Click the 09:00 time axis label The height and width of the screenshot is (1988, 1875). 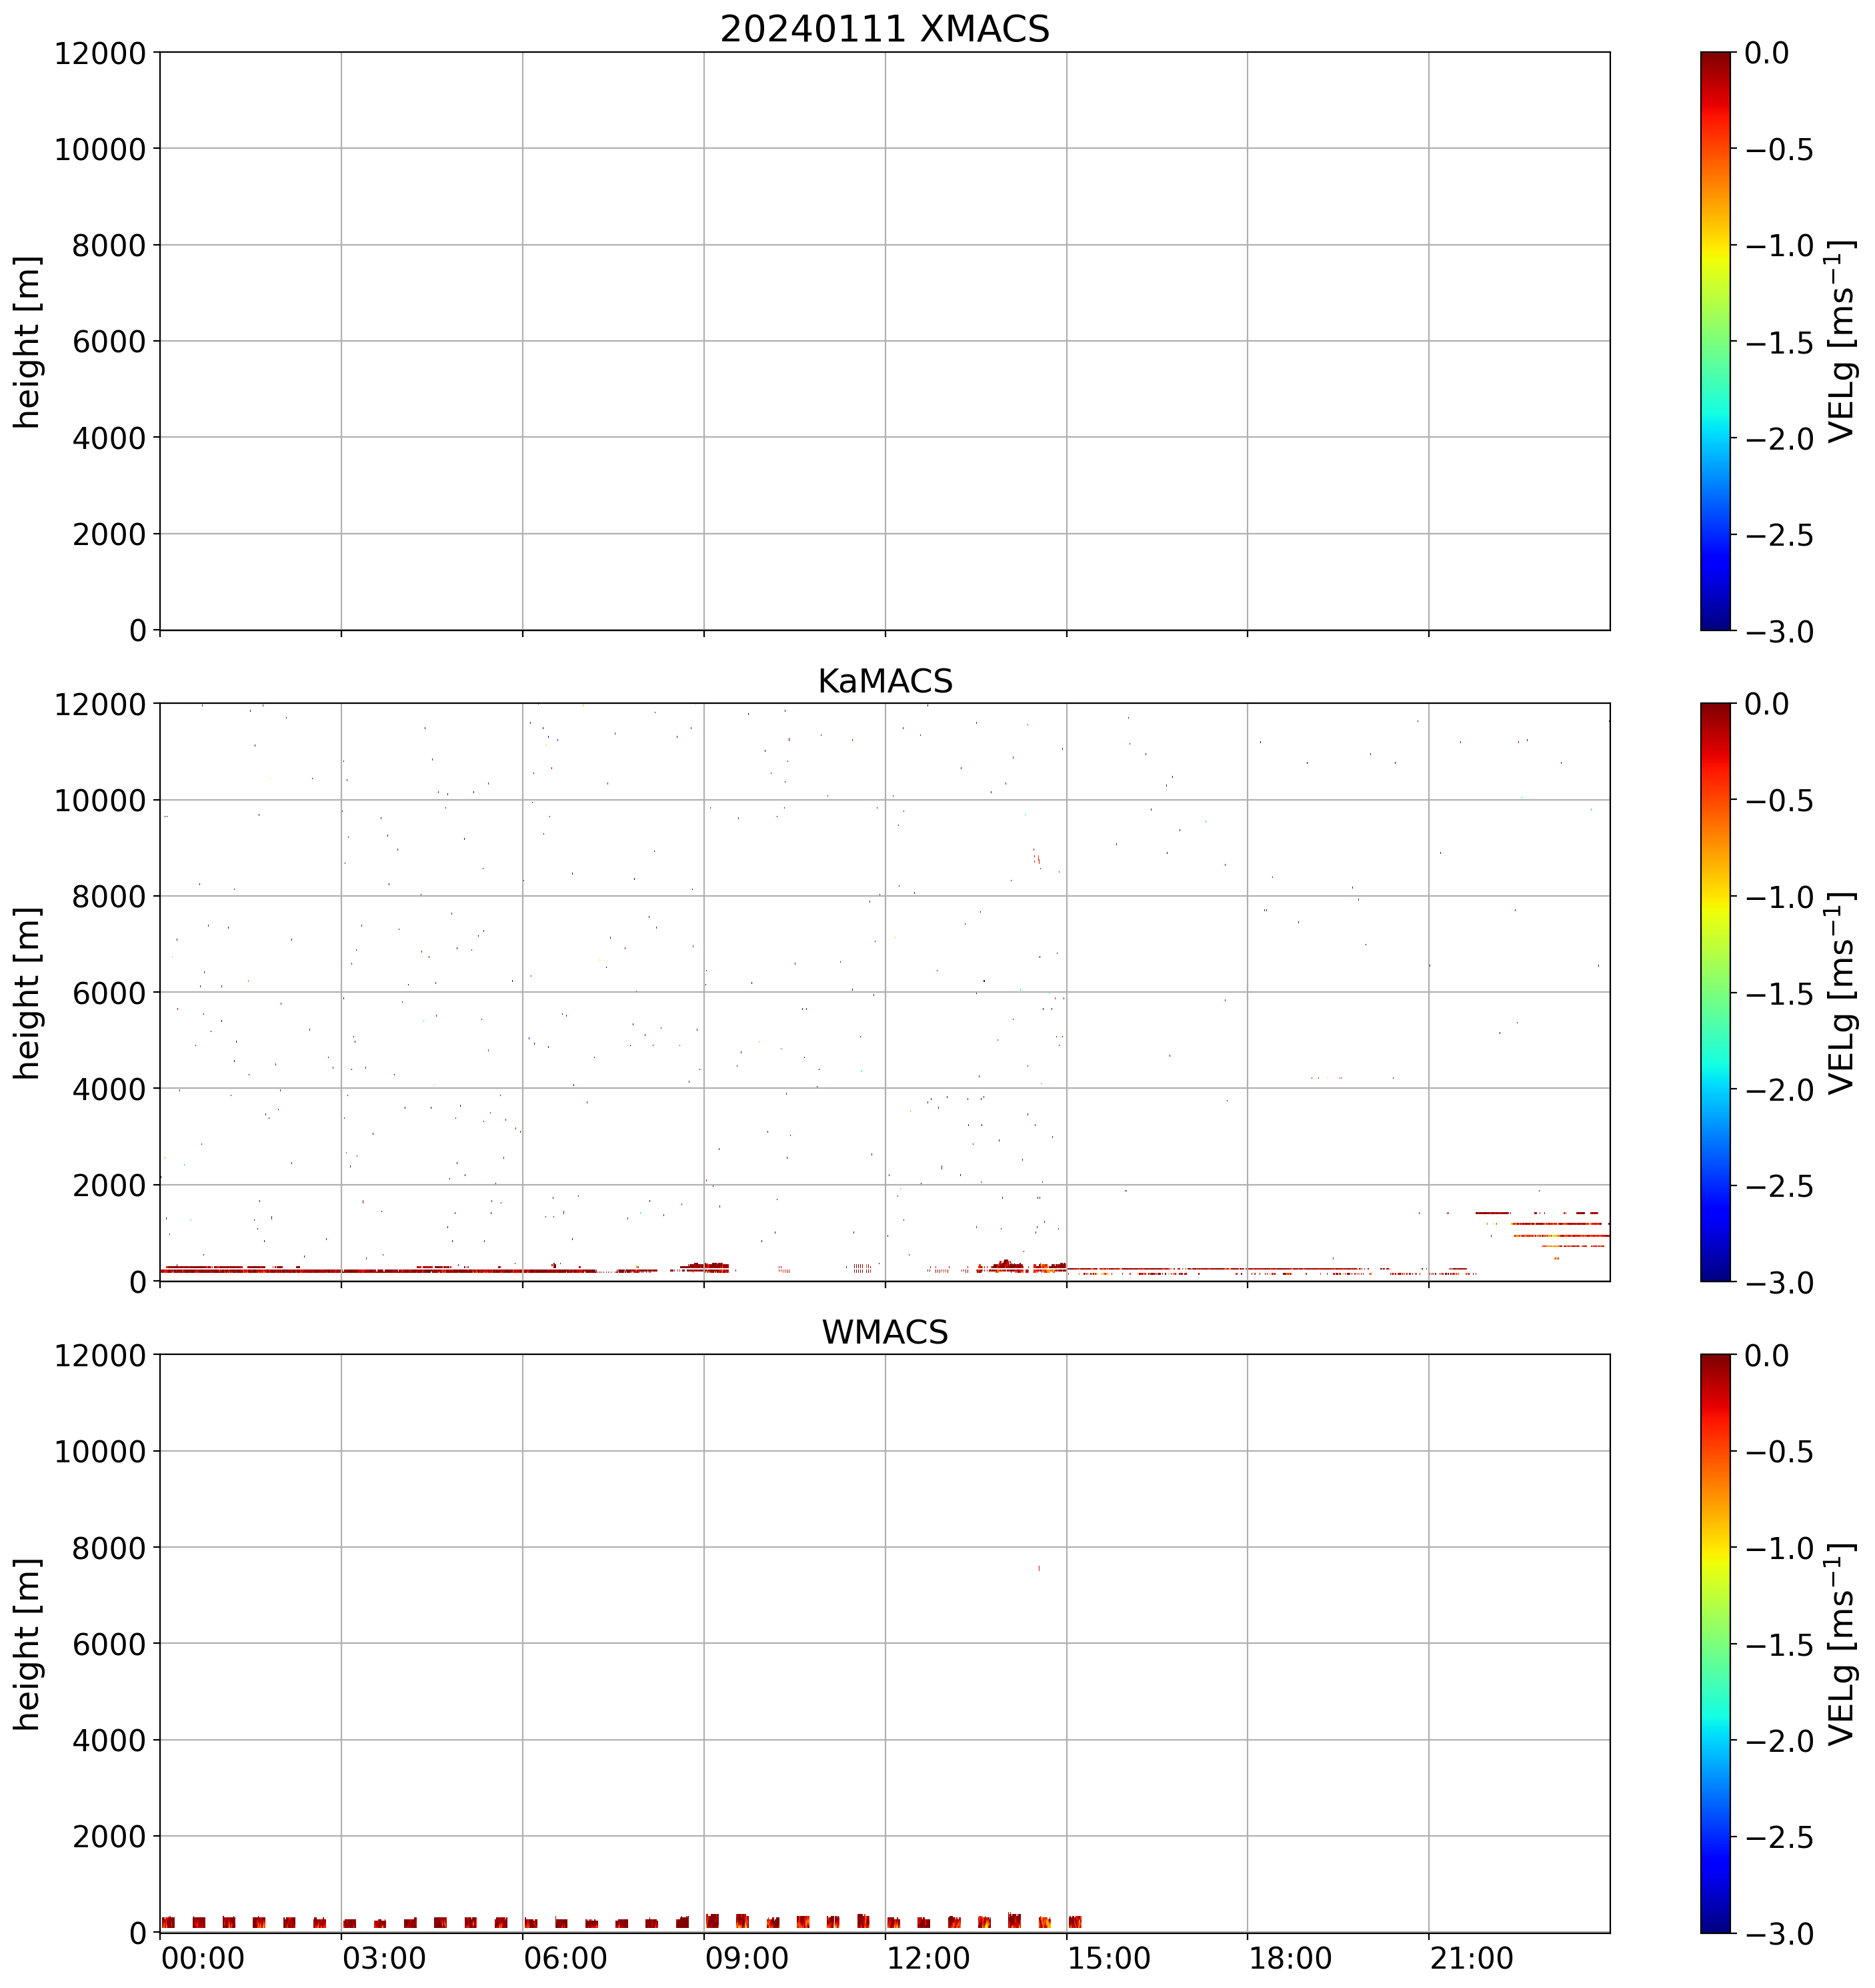tap(747, 1958)
